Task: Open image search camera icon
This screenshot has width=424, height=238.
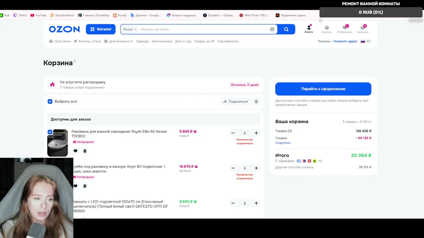Action: [x=272, y=29]
